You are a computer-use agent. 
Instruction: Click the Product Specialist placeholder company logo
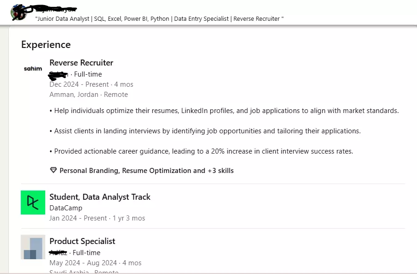[33, 247]
